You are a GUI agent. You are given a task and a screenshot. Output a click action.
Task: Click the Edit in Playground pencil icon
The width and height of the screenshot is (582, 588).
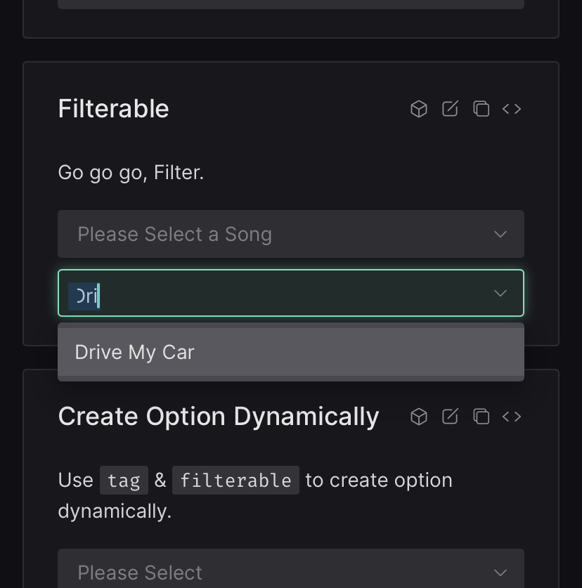(450, 109)
